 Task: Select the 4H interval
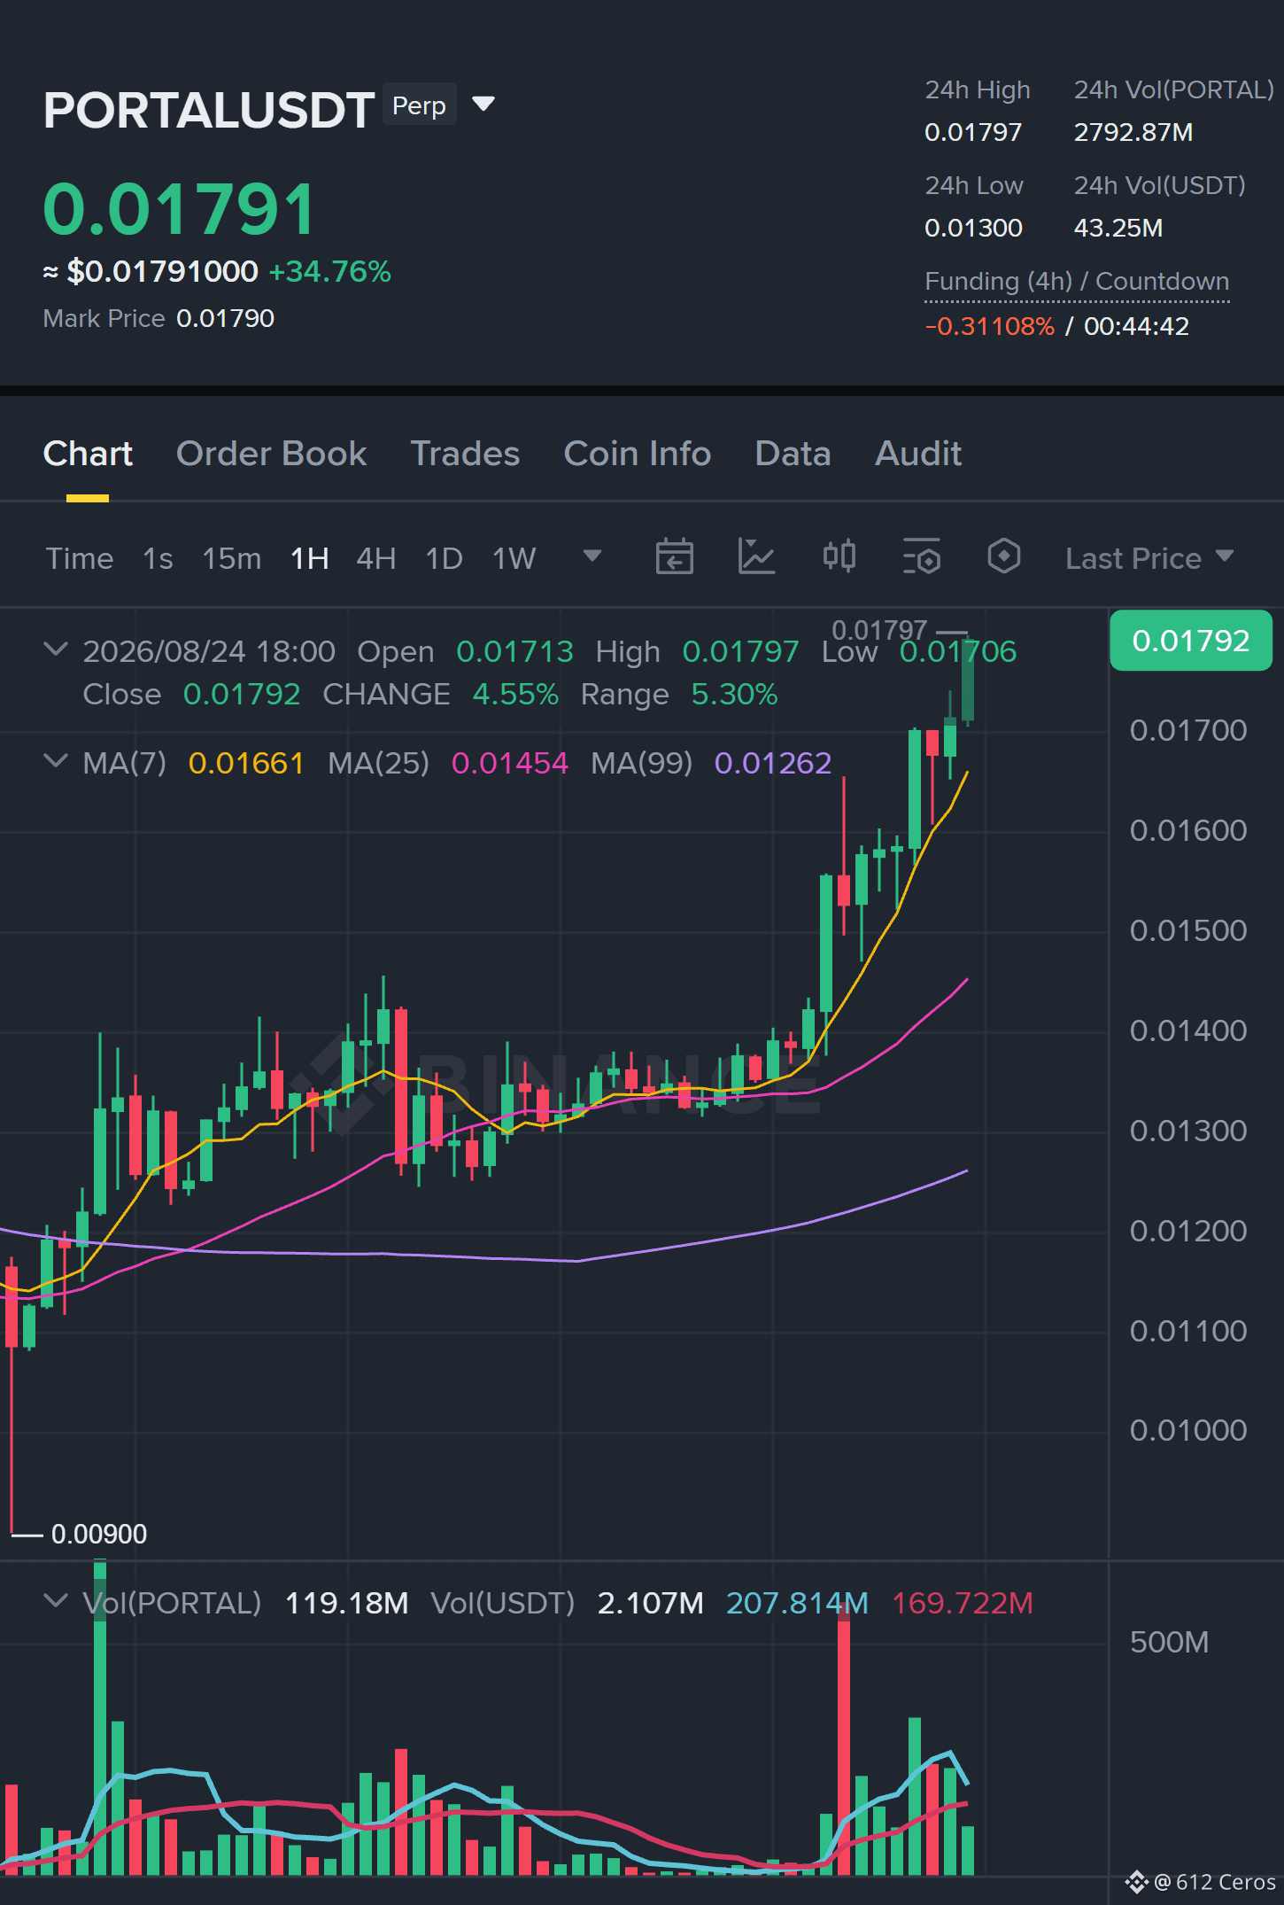pyautogui.click(x=376, y=558)
